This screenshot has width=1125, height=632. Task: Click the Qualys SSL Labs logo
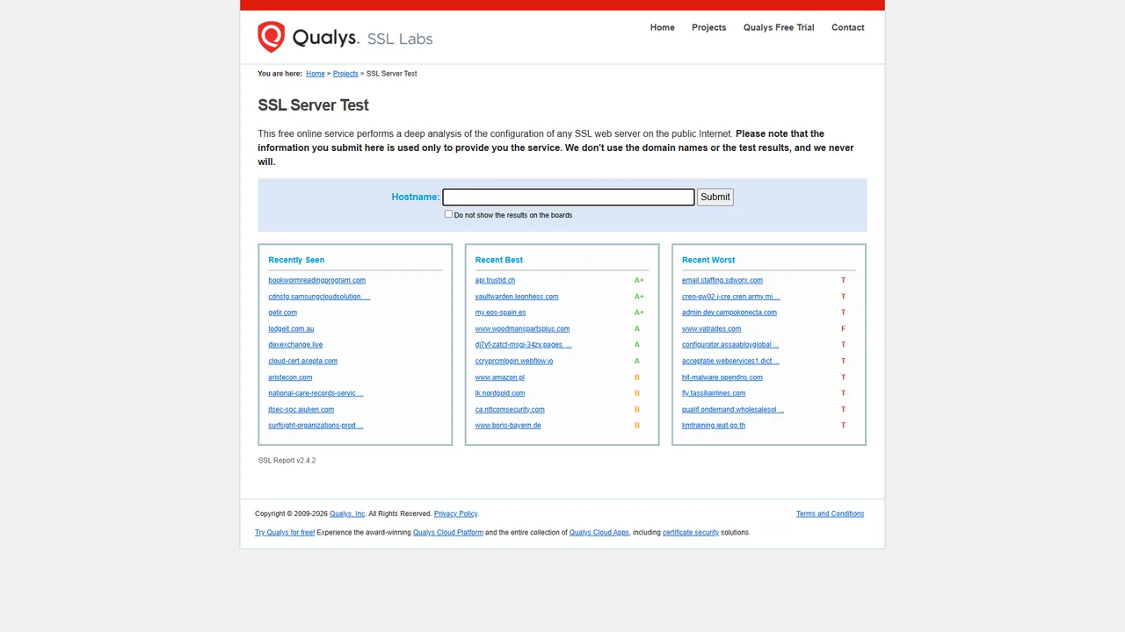tap(345, 38)
